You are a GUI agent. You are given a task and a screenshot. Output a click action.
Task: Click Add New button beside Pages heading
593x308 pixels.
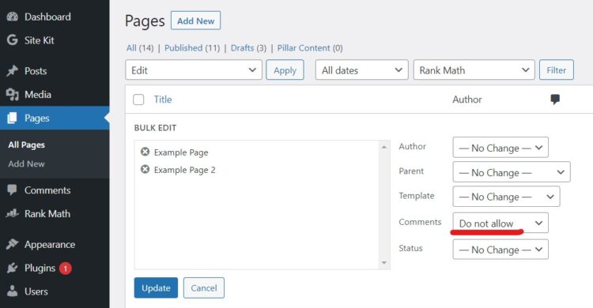[195, 21]
